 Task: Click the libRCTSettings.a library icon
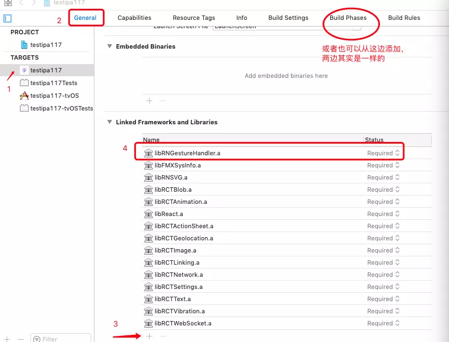[149, 287]
